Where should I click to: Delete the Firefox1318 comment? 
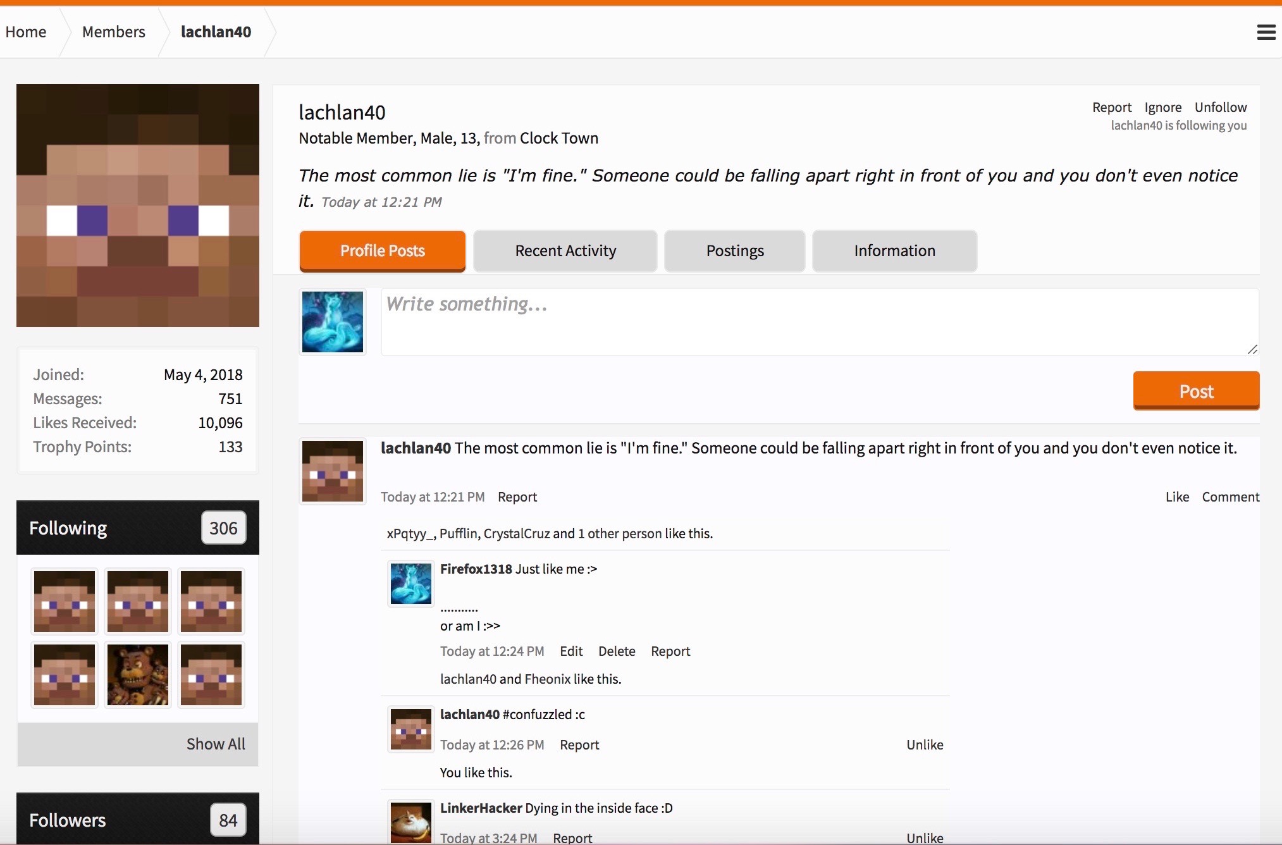(617, 651)
